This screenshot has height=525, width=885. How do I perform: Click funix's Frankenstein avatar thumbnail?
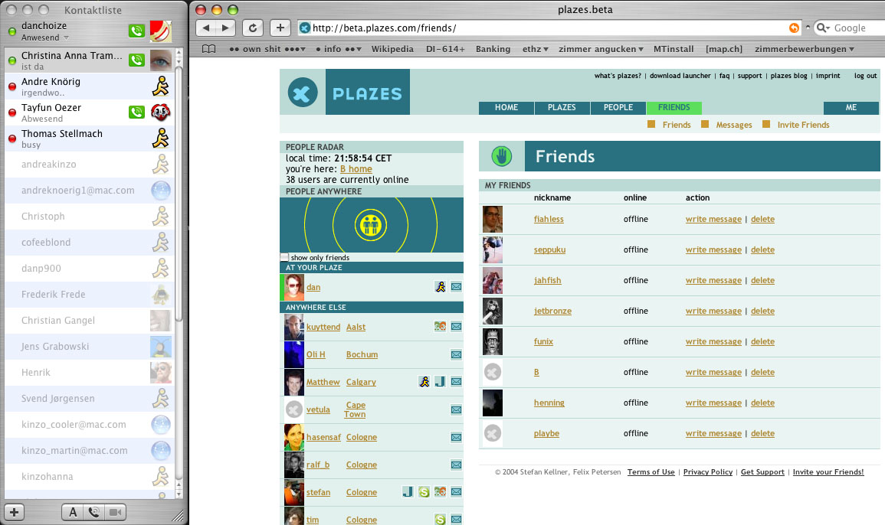pos(492,342)
